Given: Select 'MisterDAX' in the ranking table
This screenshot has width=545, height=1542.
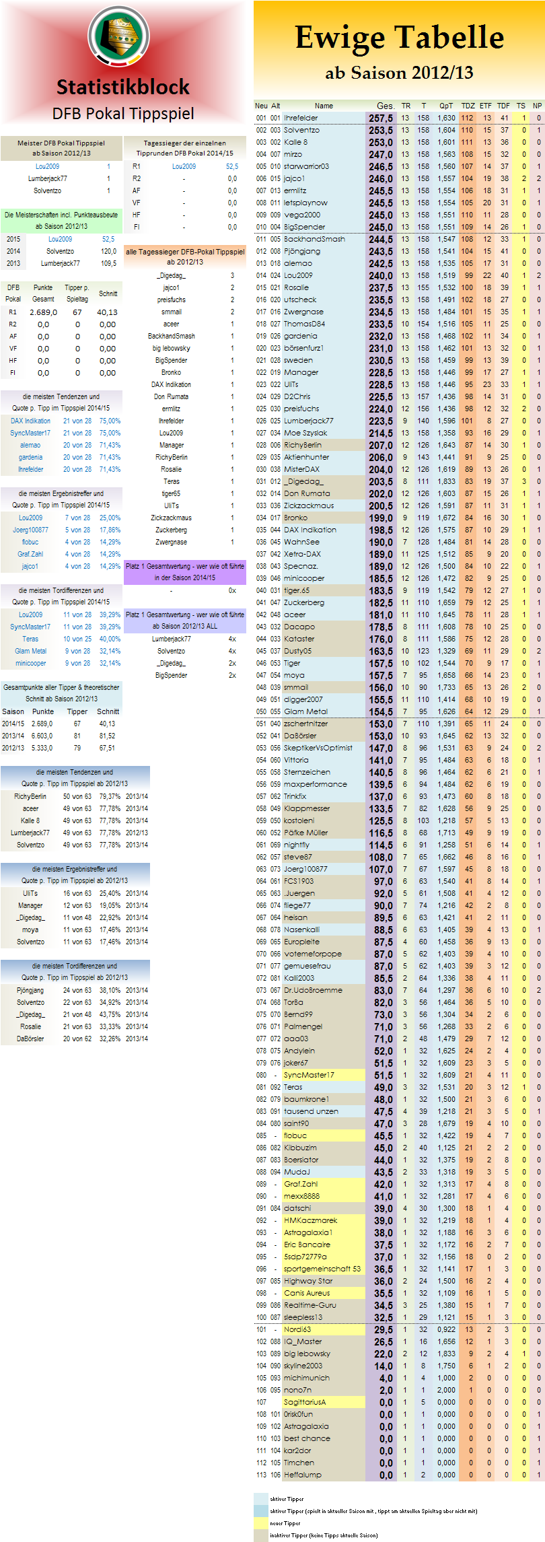Looking at the screenshot, I should (301, 469).
